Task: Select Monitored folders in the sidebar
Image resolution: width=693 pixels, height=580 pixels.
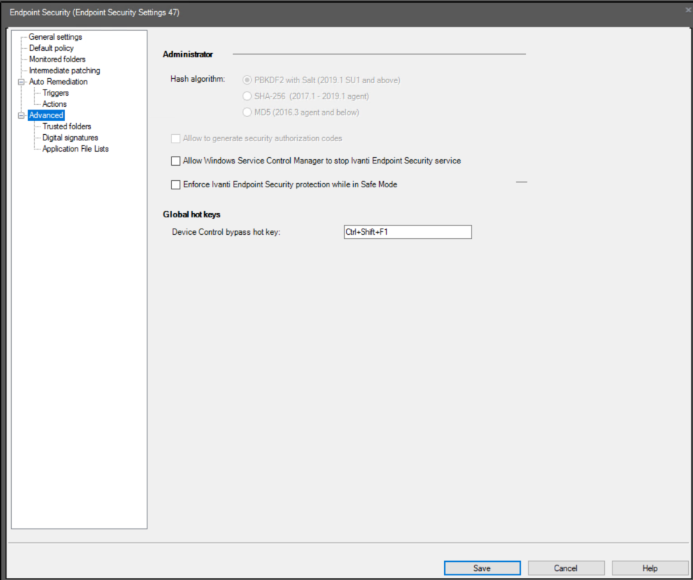Action: pos(58,59)
